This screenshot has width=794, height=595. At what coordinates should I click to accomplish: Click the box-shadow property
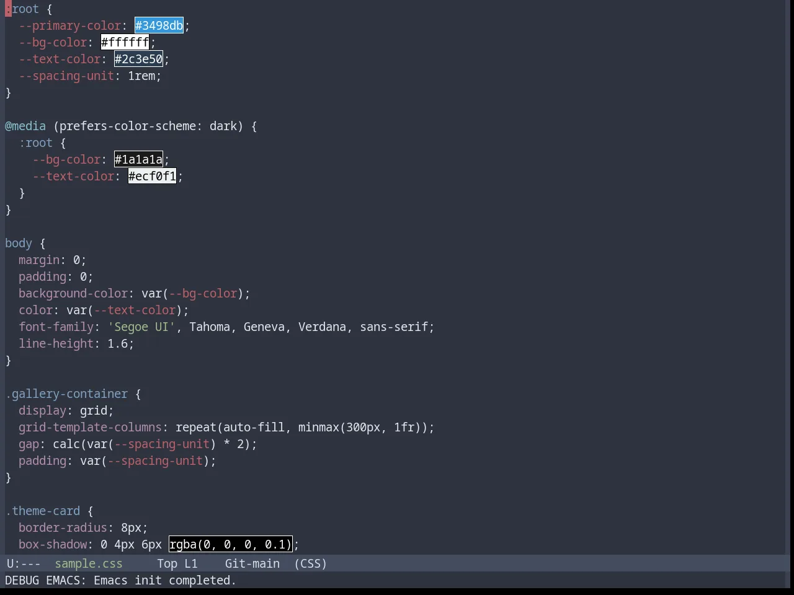click(53, 544)
